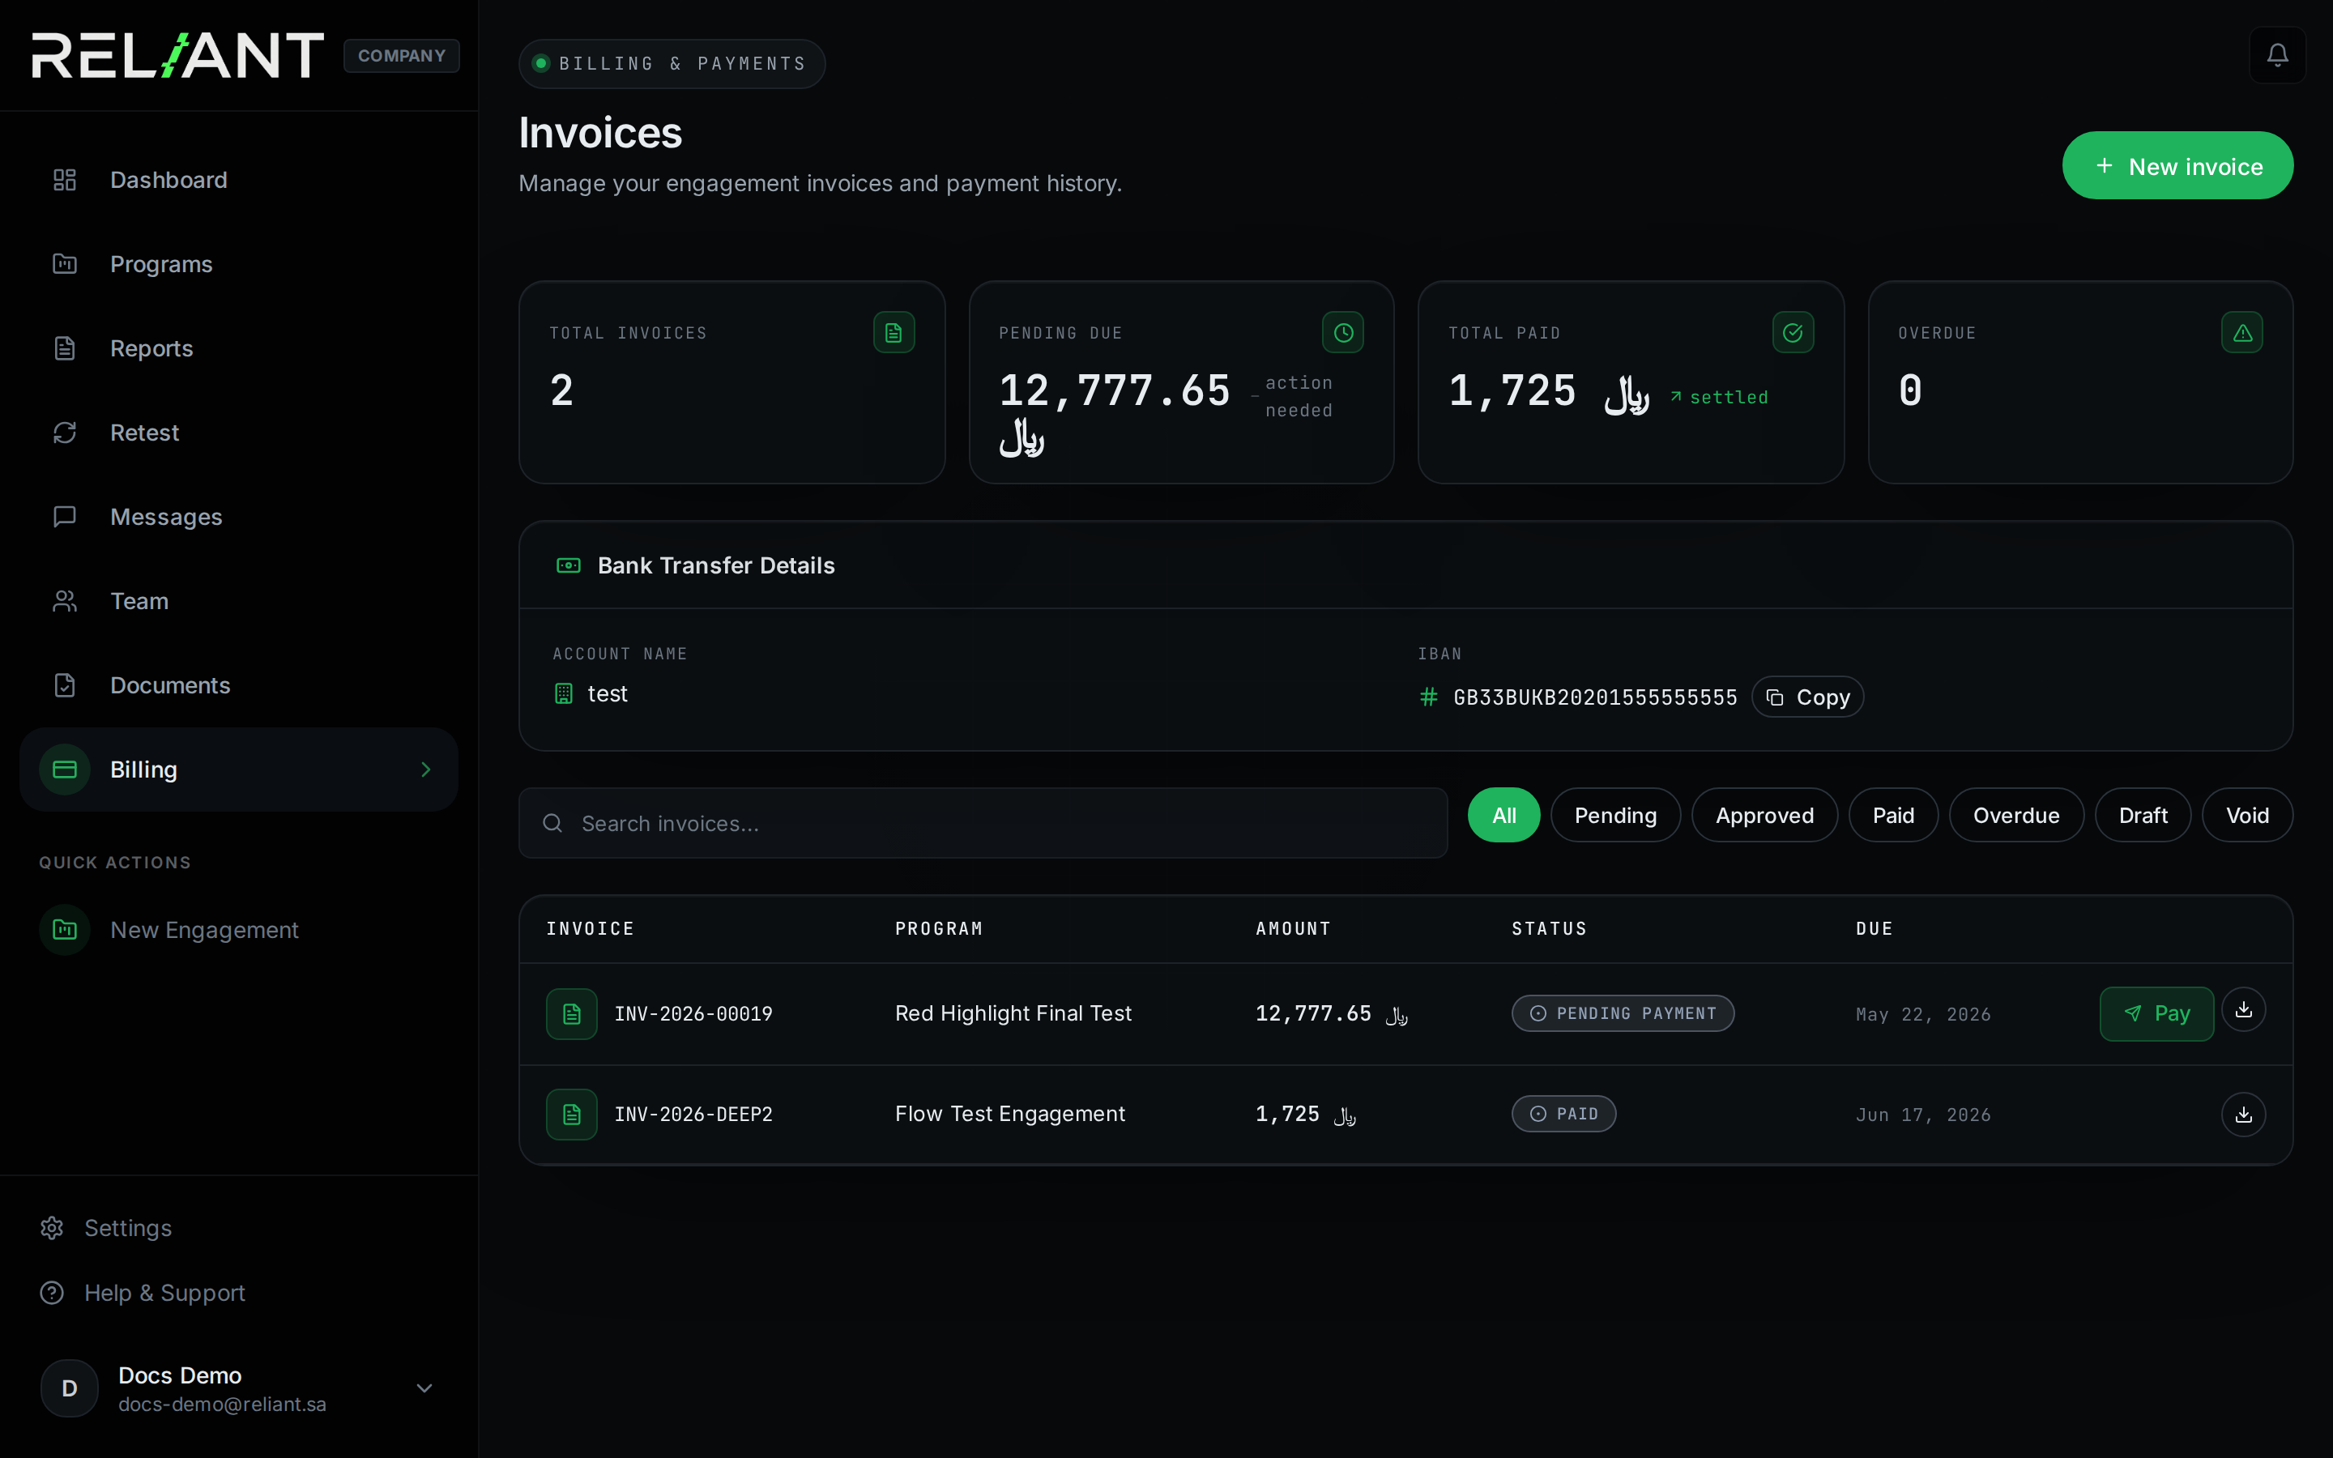The height and width of the screenshot is (1458, 2333).
Task: Expand the Docs Demo account menu
Action: 424,1388
